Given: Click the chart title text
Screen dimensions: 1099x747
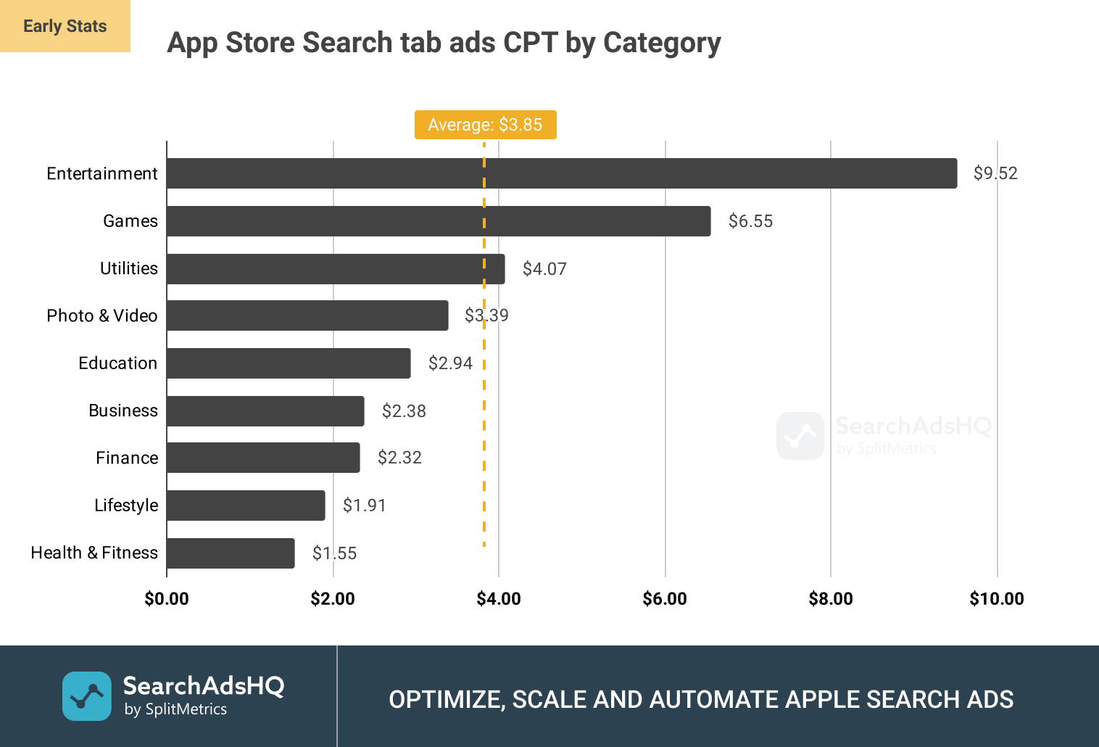Looking at the screenshot, I should (444, 43).
